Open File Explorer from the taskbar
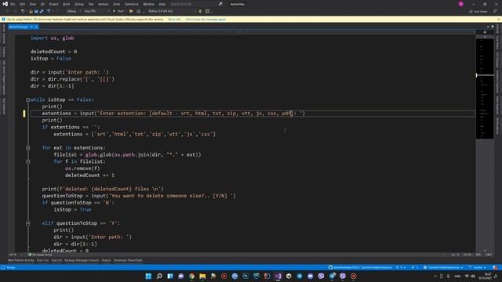Screen dimensions: 502x282 click(x=202, y=276)
